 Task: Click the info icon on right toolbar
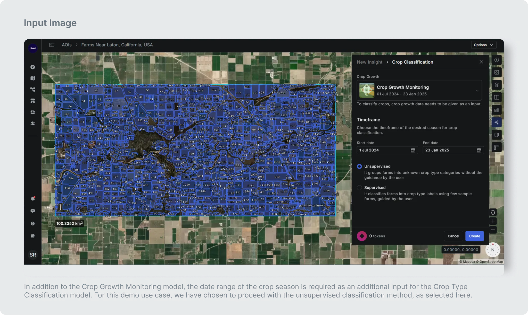(497, 60)
